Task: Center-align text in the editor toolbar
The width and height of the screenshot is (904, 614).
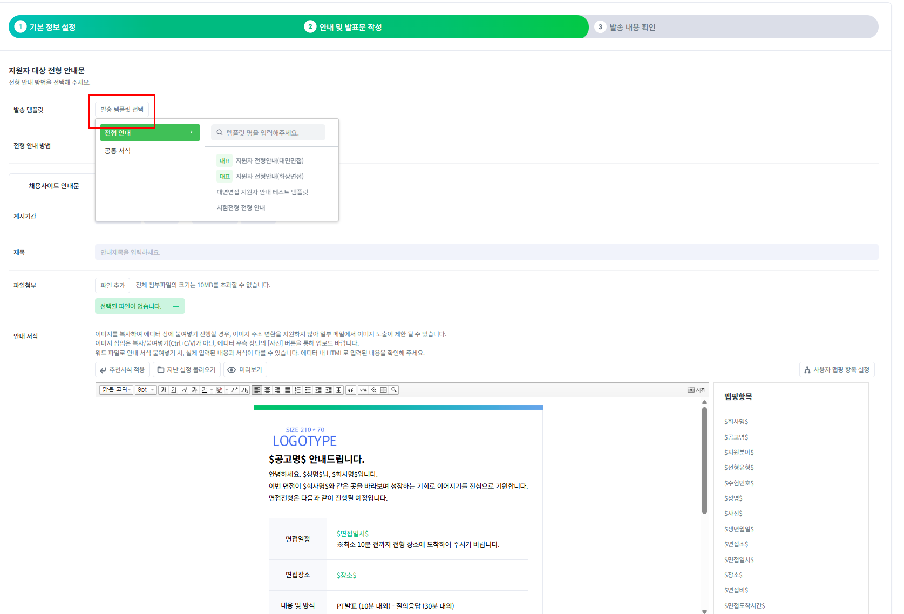Action: (x=267, y=390)
